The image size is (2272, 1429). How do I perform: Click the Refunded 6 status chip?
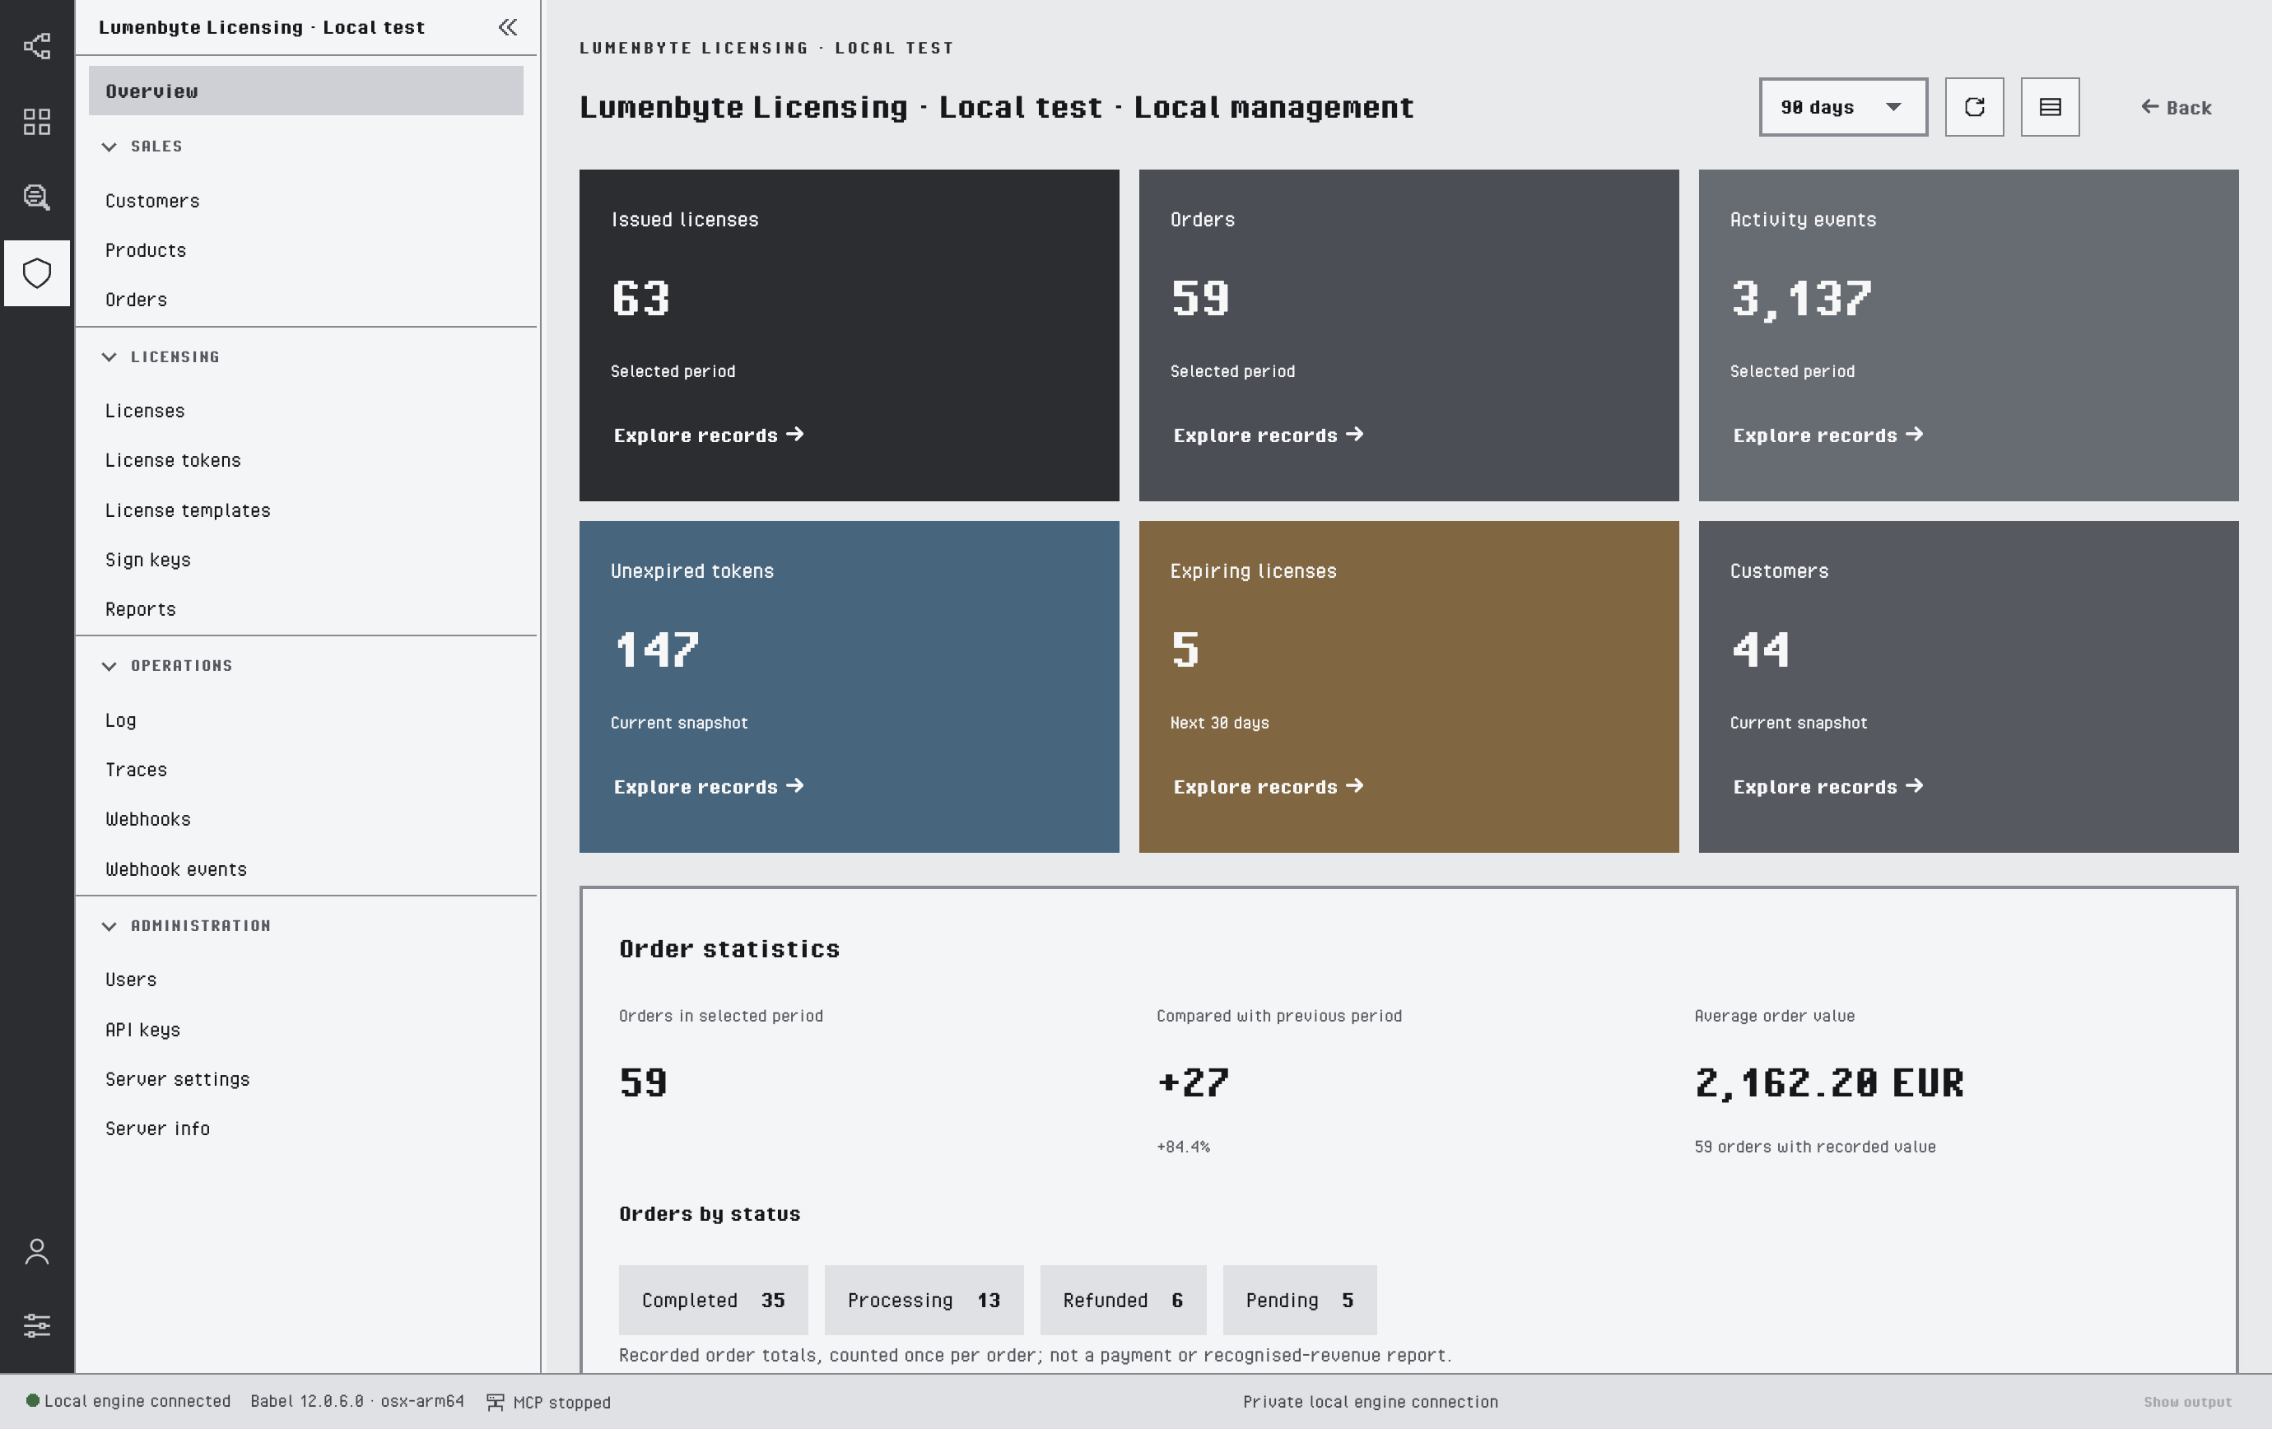tap(1123, 1300)
